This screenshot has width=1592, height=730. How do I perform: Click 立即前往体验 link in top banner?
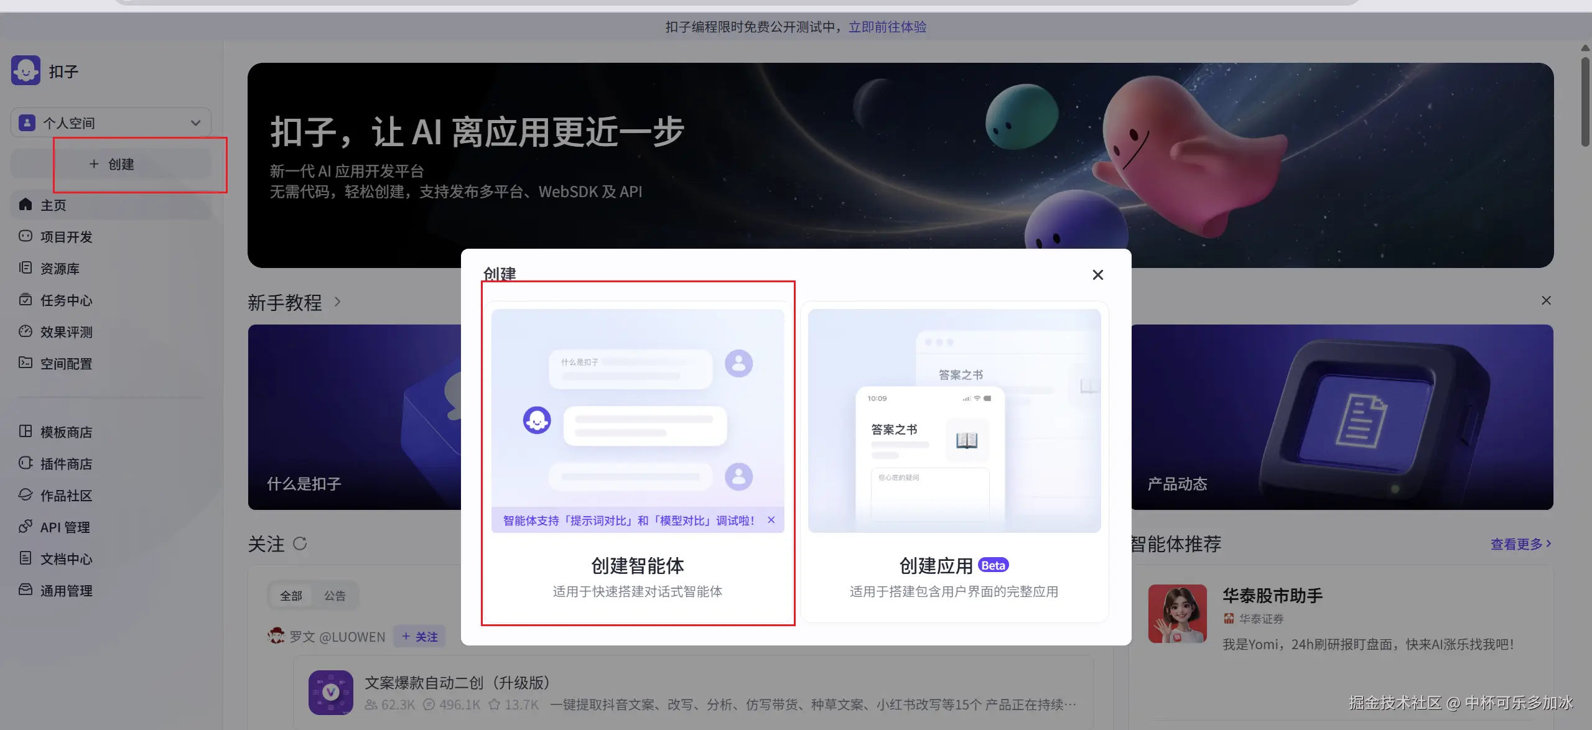887,27
